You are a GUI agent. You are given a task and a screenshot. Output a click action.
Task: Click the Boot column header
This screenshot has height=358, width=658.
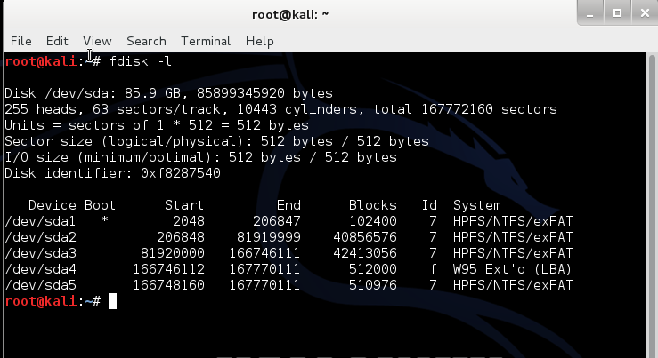[x=100, y=205]
